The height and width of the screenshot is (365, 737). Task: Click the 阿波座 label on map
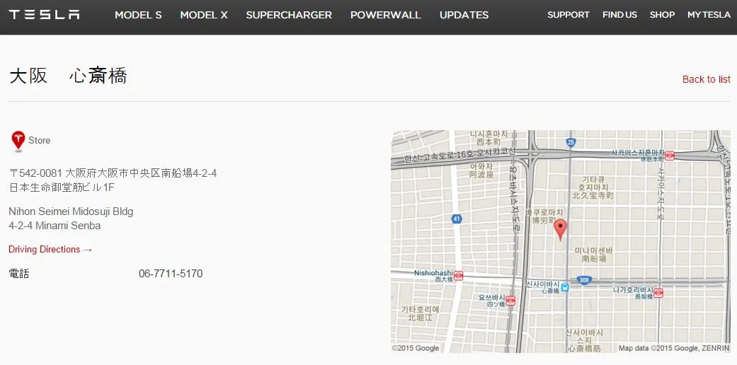coord(482,174)
